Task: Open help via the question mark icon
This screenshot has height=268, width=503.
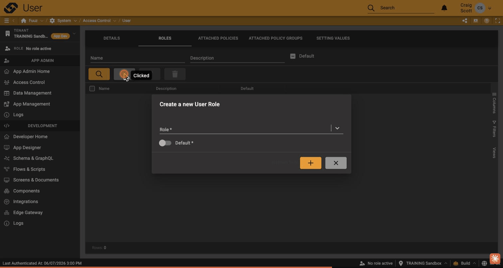Action: (x=487, y=21)
